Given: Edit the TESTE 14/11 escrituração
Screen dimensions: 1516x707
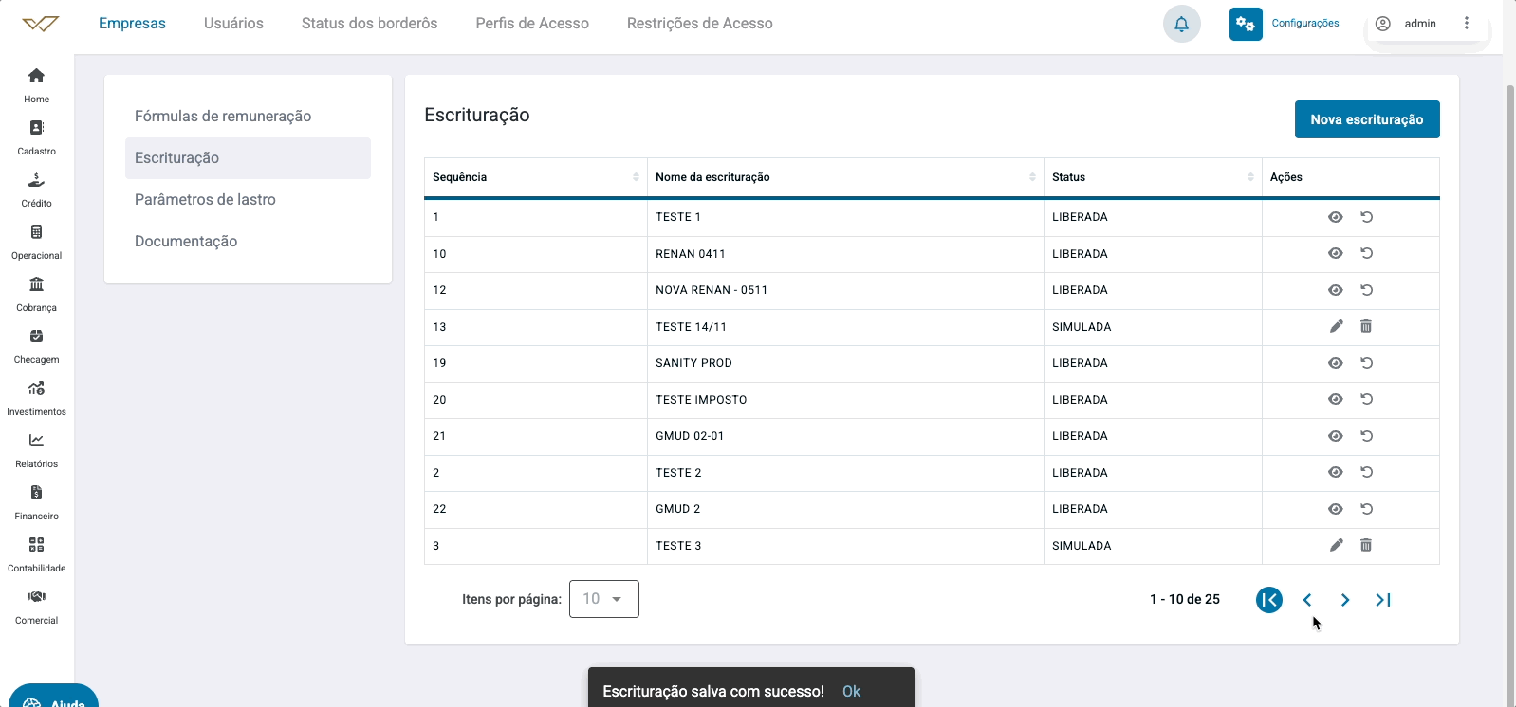Looking at the screenshot, I should click(x=1336, y=326).
